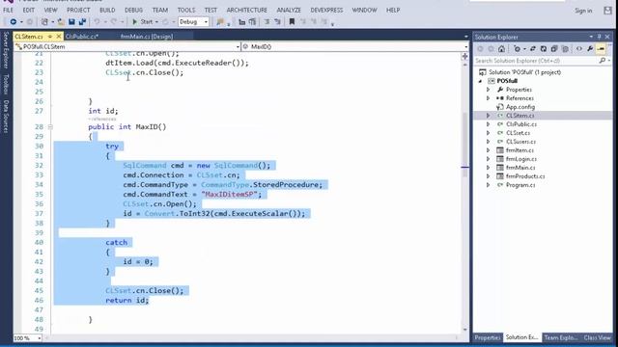The width and height of the screenshot is (618, 347).
Task: Open the EDIT menu
Action: [x=28, y=10]
